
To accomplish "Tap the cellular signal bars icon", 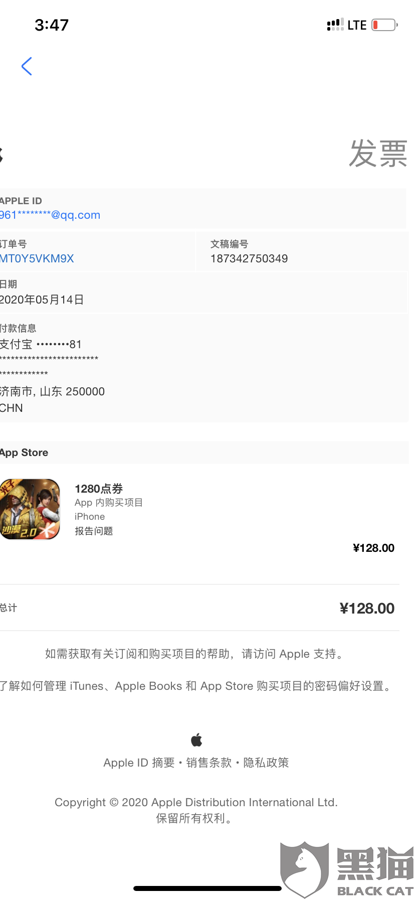I will coord(335,25).
